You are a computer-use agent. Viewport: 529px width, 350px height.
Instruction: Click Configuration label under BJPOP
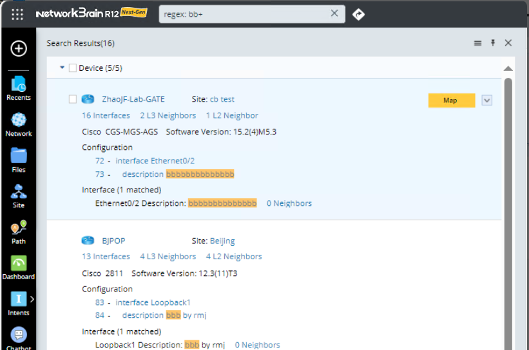(x=108, y=289)
